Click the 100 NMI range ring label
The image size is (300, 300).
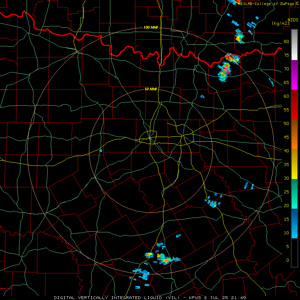(151, 28)
